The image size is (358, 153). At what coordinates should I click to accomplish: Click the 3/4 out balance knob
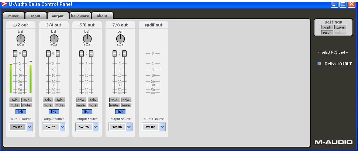point(54,39)
